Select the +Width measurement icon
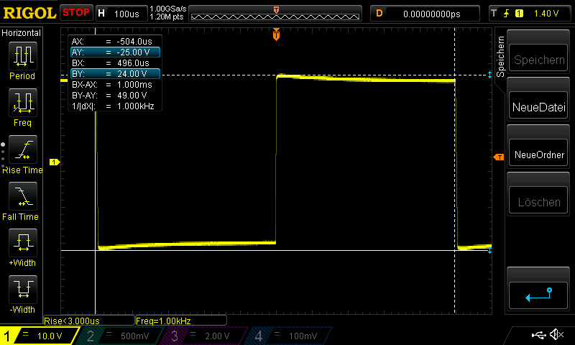The height and width of the screenshot is (345, 575). click(x=23, y=242)
